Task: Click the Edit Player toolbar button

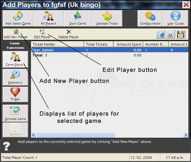Action: pyautogui.click(x=42, y=34)
